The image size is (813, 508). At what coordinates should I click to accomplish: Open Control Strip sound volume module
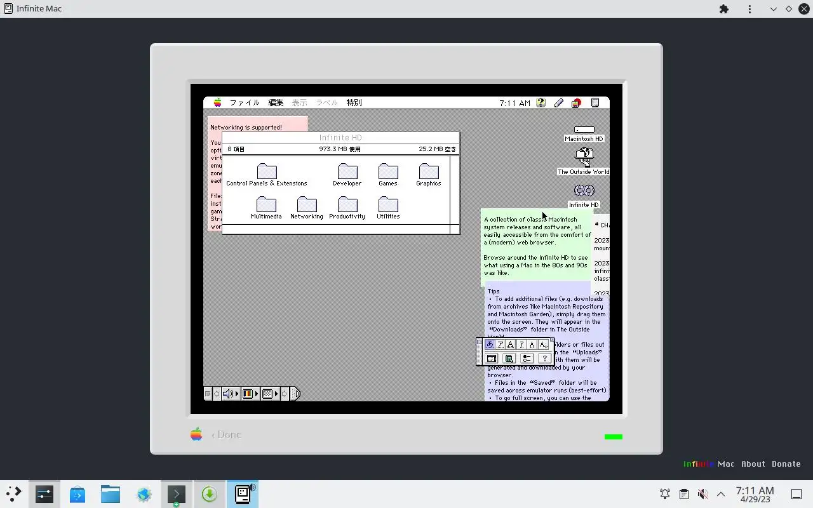point(227,394)
